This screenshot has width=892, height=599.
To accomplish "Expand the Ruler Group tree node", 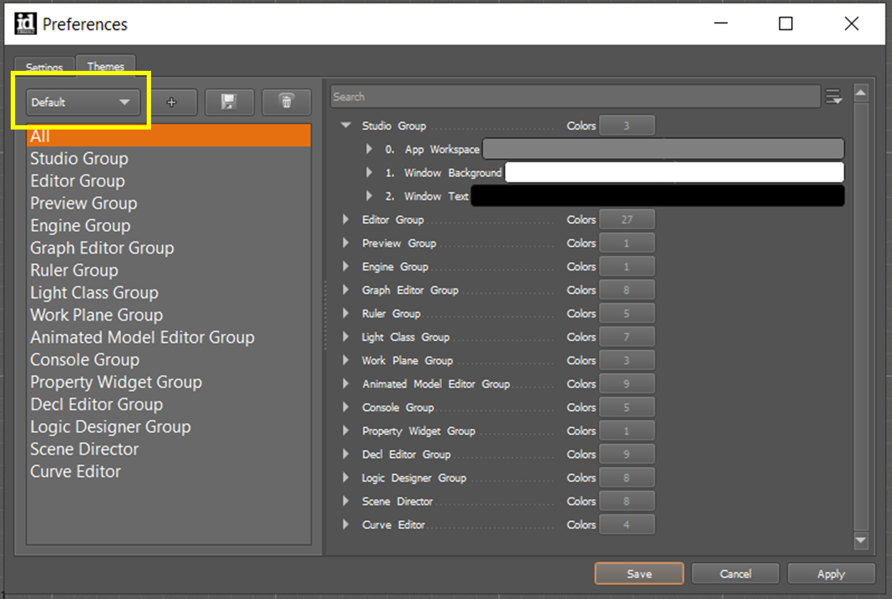I will pos(346,313).
